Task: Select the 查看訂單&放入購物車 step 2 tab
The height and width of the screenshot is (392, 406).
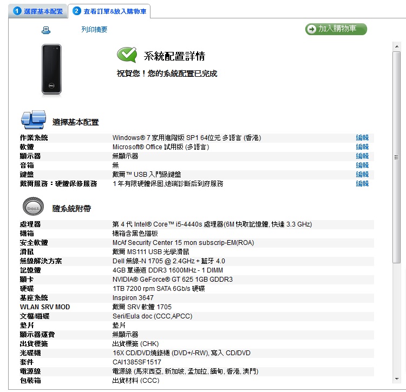Action: pos(109,11)
